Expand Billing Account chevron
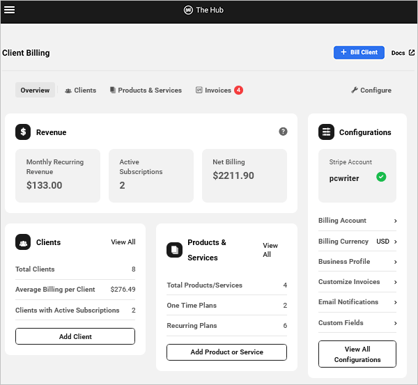This screenshot has width=418, height=385. 396,221
